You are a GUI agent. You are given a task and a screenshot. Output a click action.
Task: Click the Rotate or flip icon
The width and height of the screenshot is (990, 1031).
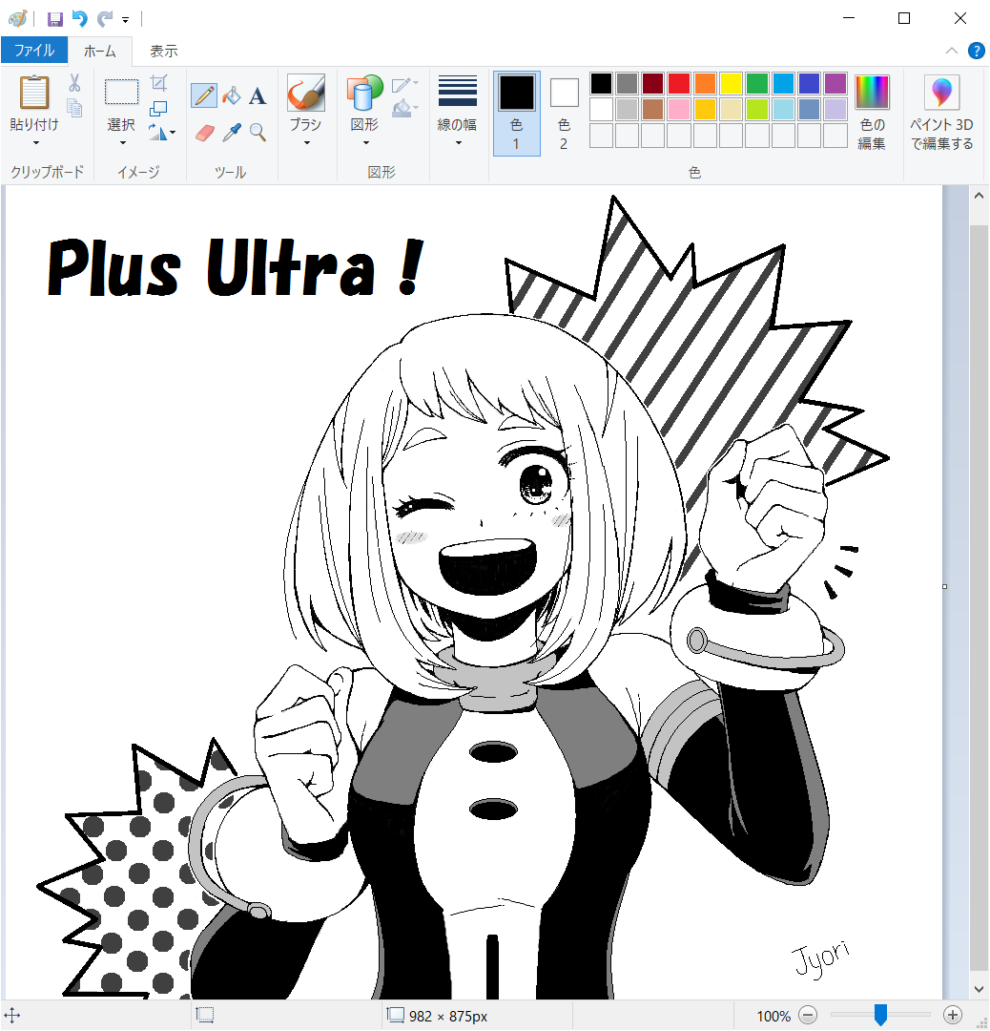pos(157,132)
